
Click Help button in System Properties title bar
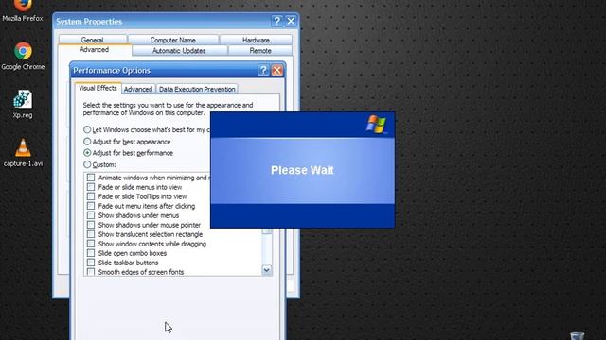point(276,21)
